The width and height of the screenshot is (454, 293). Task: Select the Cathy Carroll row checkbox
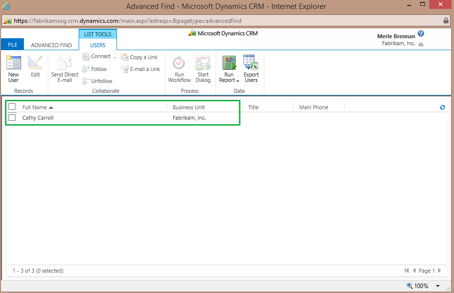(x=12, y=118)
